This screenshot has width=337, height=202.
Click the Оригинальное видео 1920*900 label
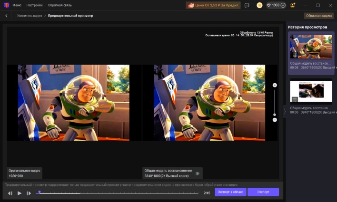[x=24, y=173]
